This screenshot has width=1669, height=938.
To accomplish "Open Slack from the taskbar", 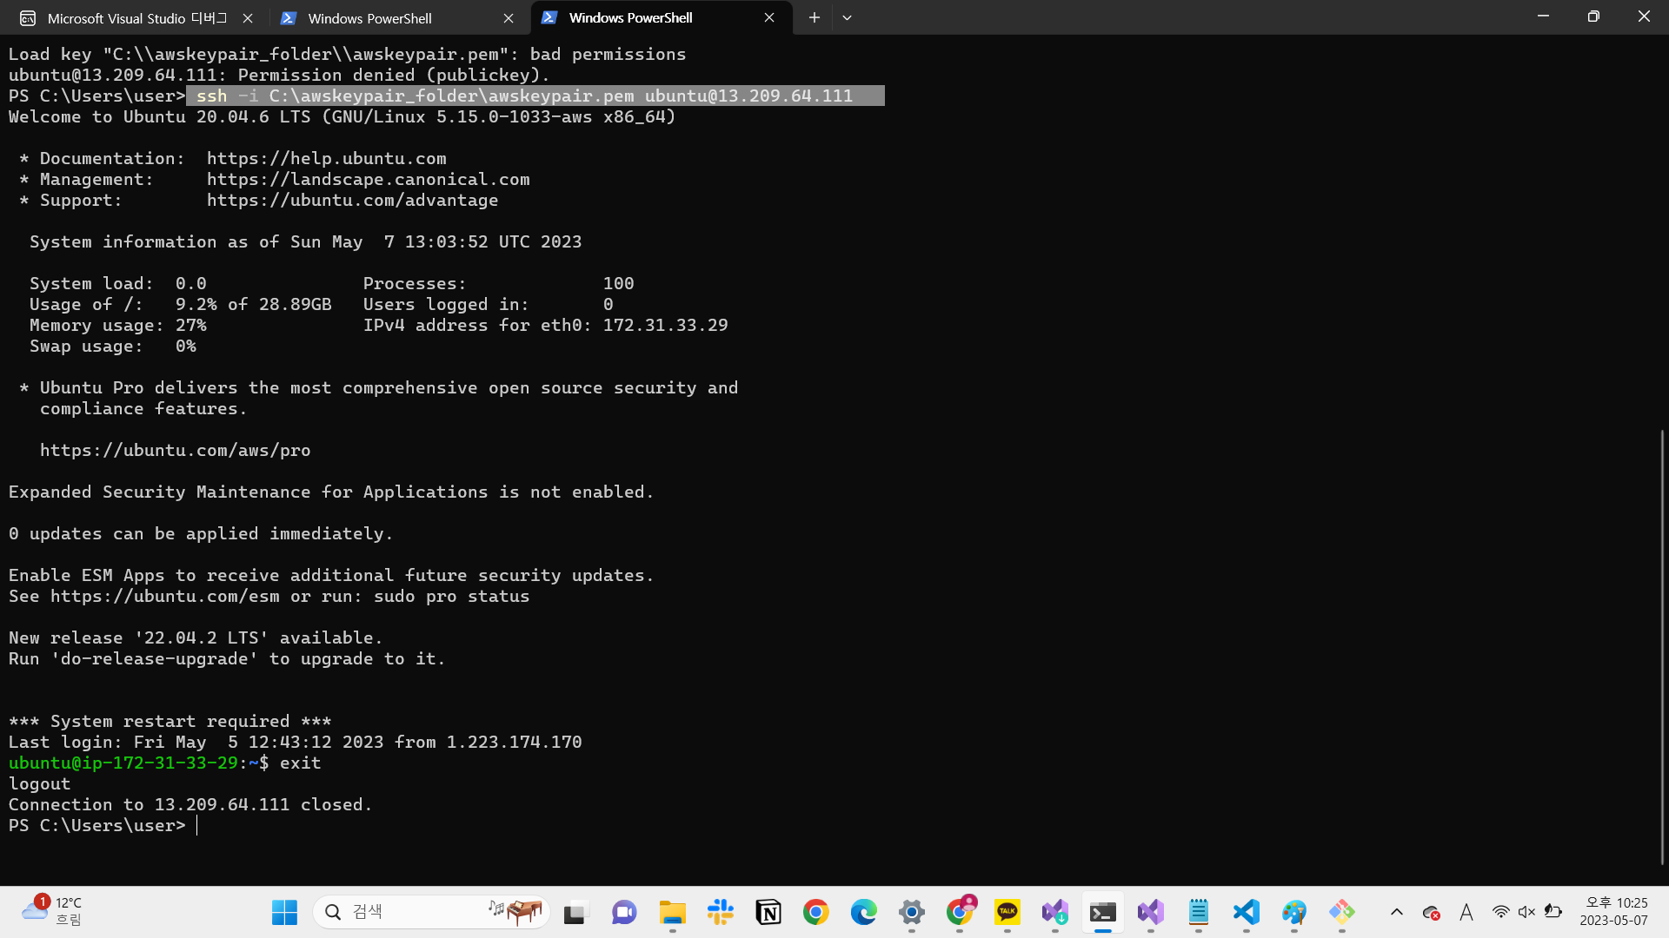I will coord(721,912).
